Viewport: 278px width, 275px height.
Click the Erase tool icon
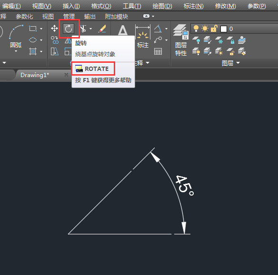click(102, 29)
